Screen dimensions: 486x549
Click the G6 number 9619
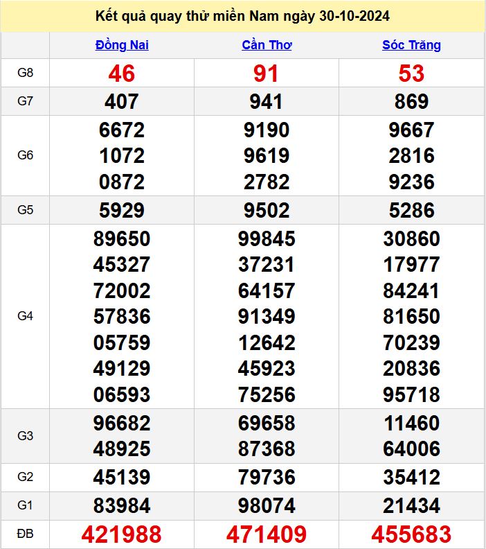[267, 156]
